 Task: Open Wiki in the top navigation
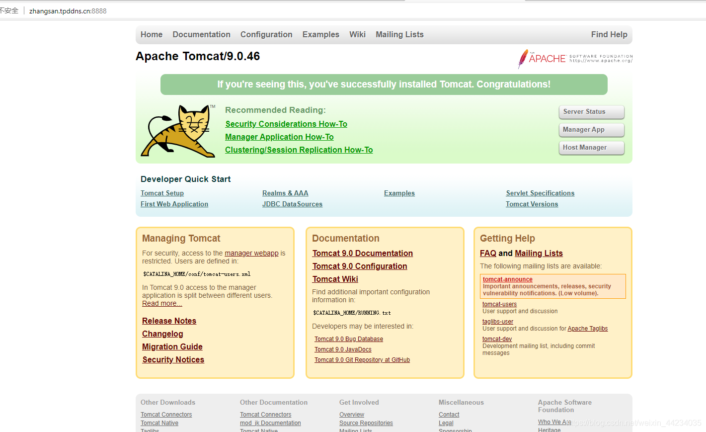[357, 35]
